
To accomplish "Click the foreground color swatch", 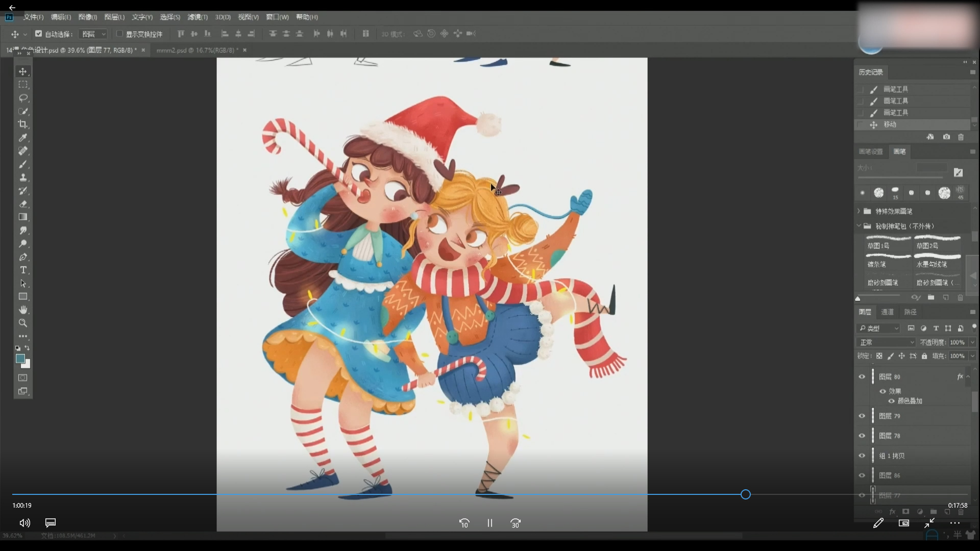I will click(x=20, y=359).
